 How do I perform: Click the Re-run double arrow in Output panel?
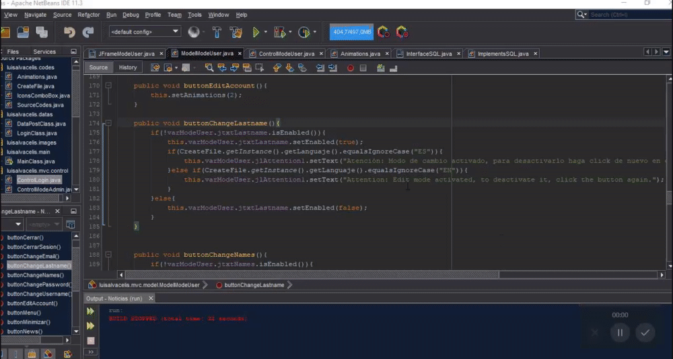[x=90, y=311]
